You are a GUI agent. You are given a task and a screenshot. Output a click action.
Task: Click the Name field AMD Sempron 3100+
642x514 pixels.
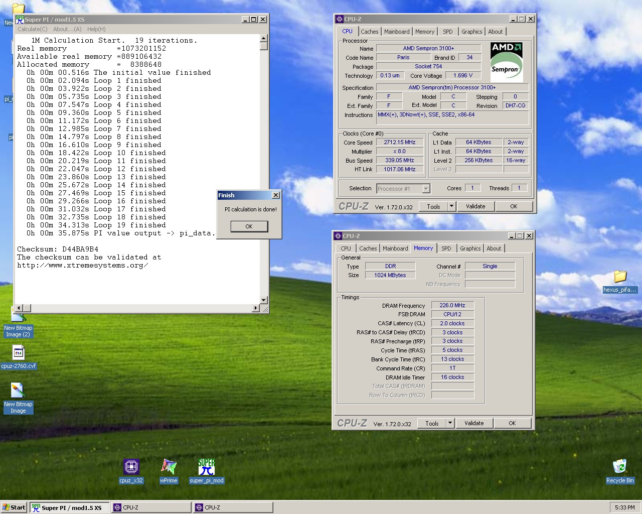428,48
